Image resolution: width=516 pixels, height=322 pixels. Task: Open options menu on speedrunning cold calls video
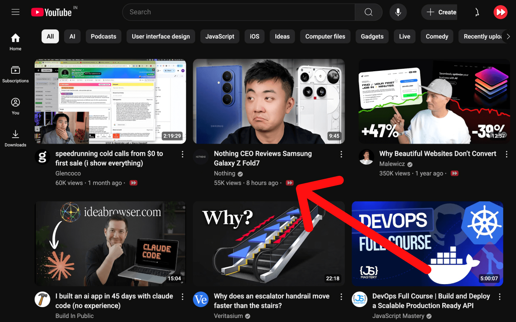(182, 154)
